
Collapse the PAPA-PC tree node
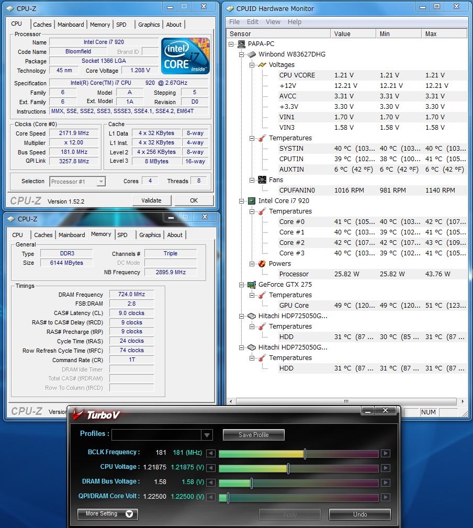[x=231, y=44]
